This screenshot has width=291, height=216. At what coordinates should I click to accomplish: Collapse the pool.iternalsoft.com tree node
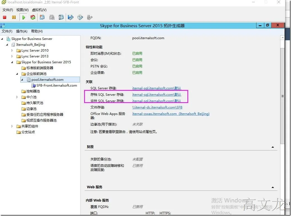pos(22,80)
